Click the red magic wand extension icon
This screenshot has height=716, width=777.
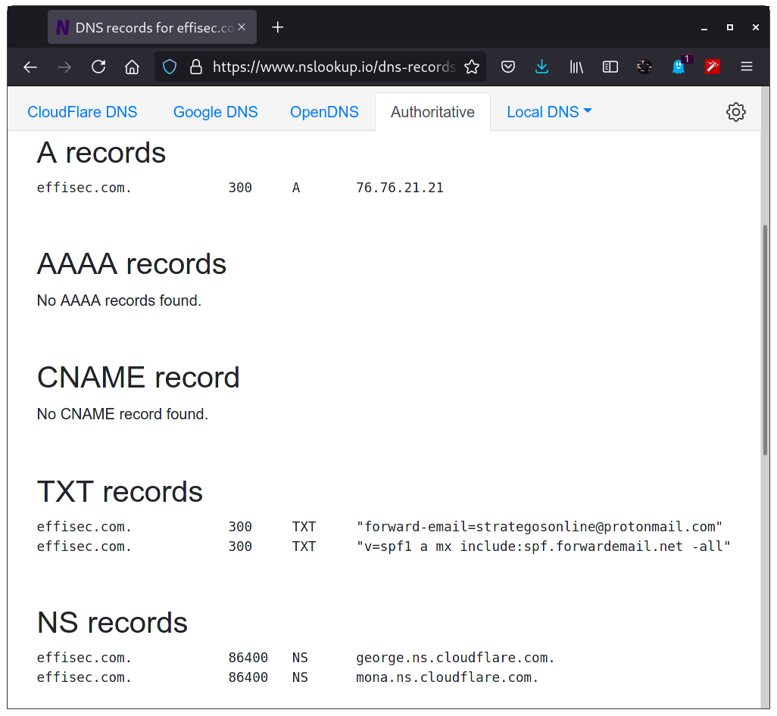(x=712, y=67)
